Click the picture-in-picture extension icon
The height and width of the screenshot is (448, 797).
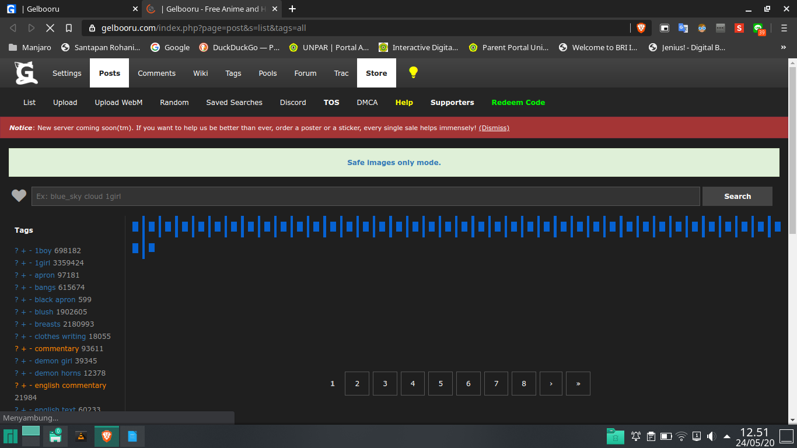tap(665, 28)
